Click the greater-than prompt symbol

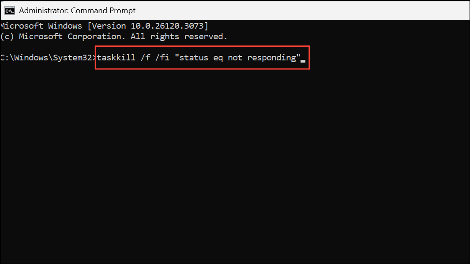95,57
